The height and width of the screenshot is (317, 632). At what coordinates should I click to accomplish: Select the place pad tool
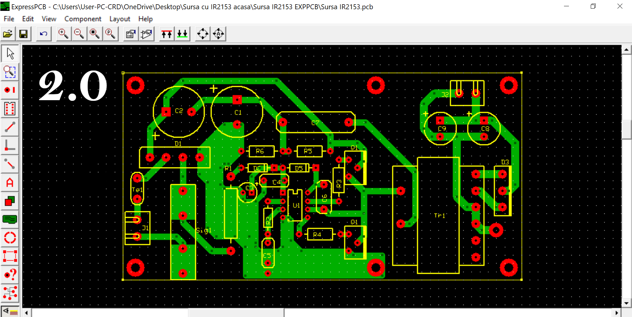click(10, 90)
